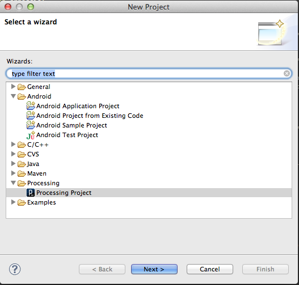This screenshot has height=285, width=299.
Task: Select the Processing category label
Action: coord(43,183)
